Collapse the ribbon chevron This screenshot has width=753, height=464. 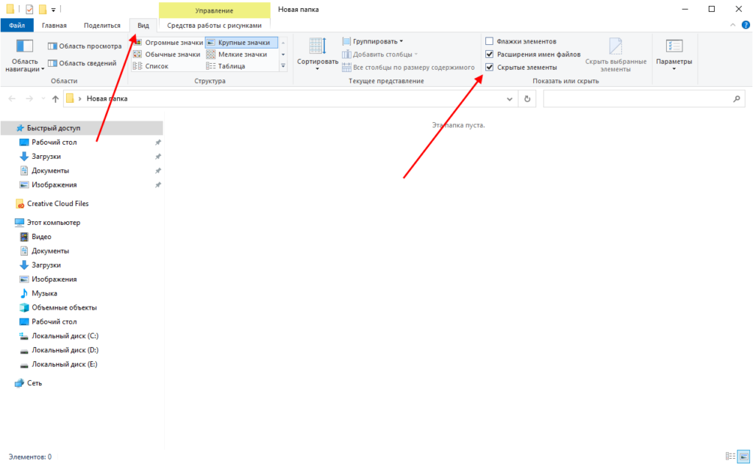point(733,25)
